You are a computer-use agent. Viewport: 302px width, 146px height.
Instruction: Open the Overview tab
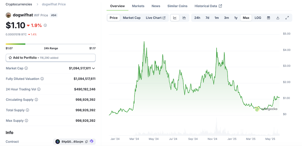[x=117, y=6]
